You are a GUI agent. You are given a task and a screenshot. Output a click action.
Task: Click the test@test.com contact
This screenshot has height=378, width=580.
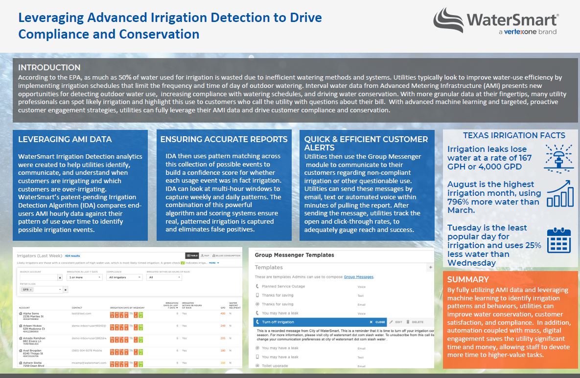pyautogui.click(x=81, y=314)
